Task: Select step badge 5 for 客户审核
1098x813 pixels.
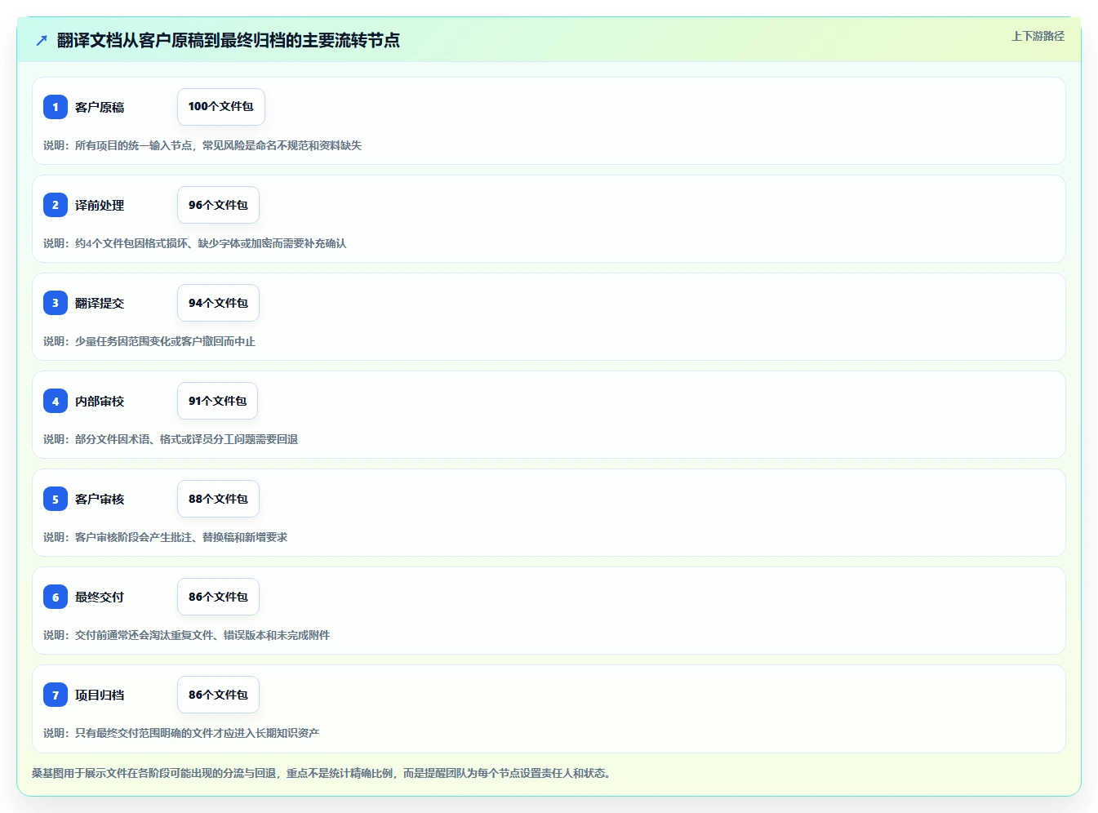Action: click(x=56, y=499)
